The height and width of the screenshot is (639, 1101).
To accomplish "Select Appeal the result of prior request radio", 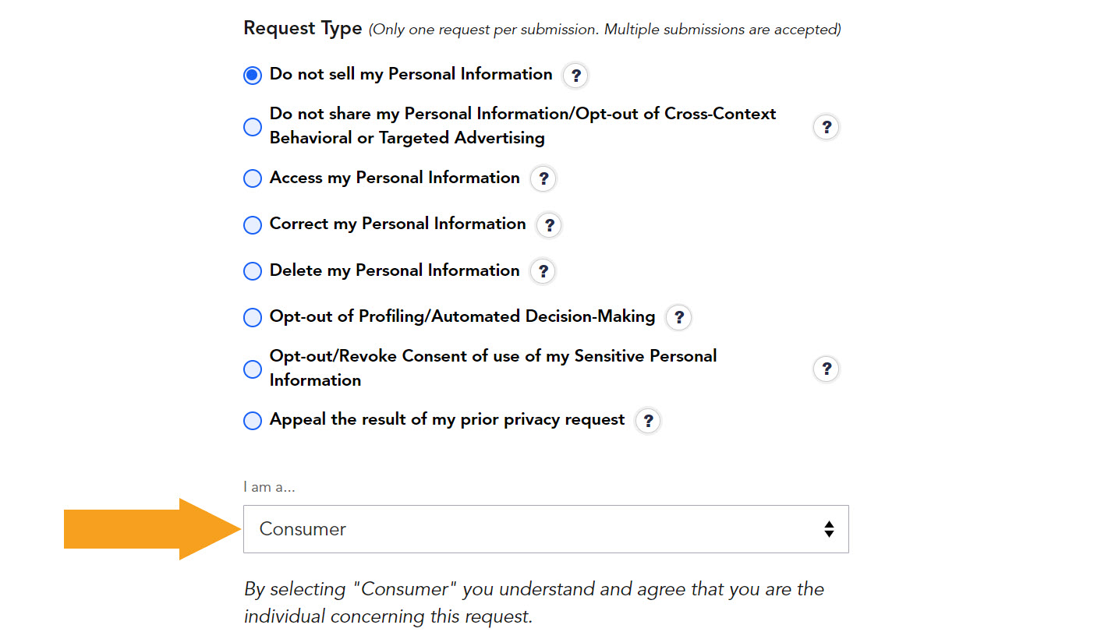I will coord(253,421).
